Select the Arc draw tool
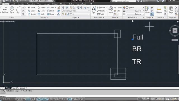The width and height of the screenshot is (179, 101). click(18, 10)
